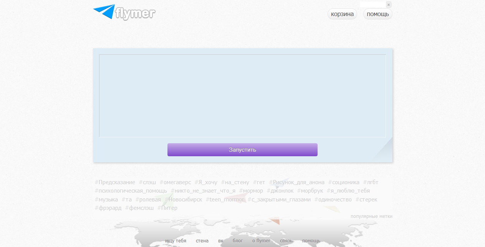Open the вк footer link

(220, 241)
